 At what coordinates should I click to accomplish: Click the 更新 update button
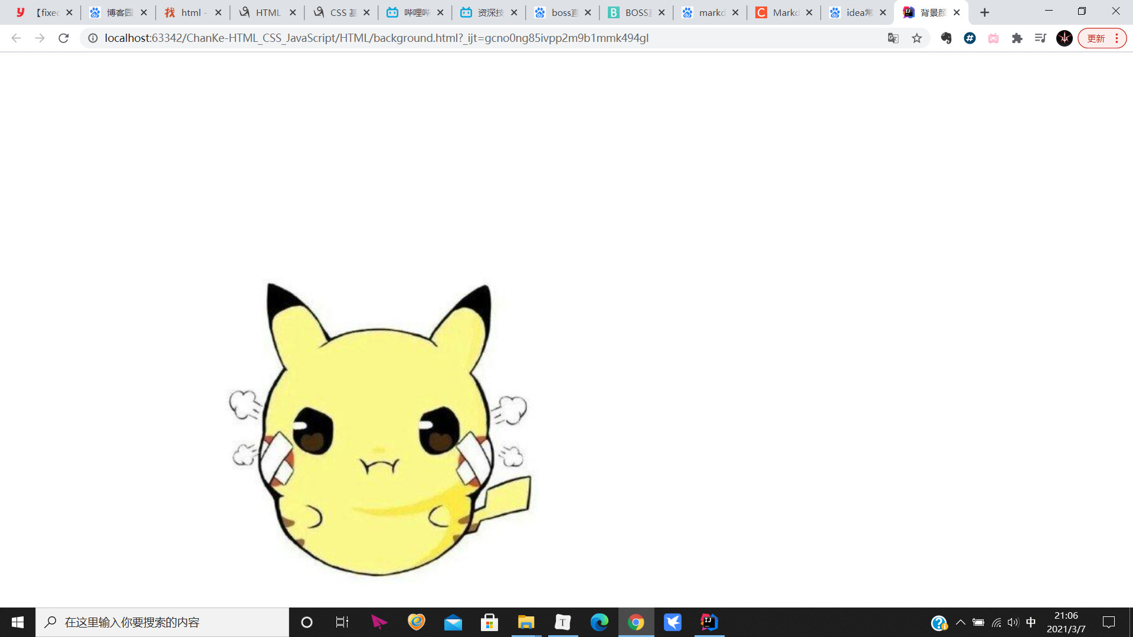tap(1096, 38)
